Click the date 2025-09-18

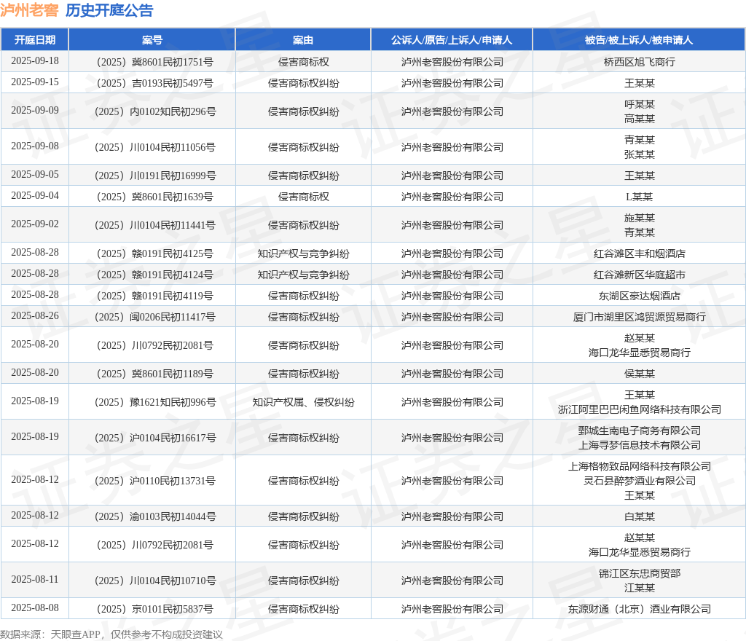click(x=35, y=61)
